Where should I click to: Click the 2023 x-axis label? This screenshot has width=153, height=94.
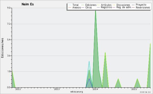57,89
